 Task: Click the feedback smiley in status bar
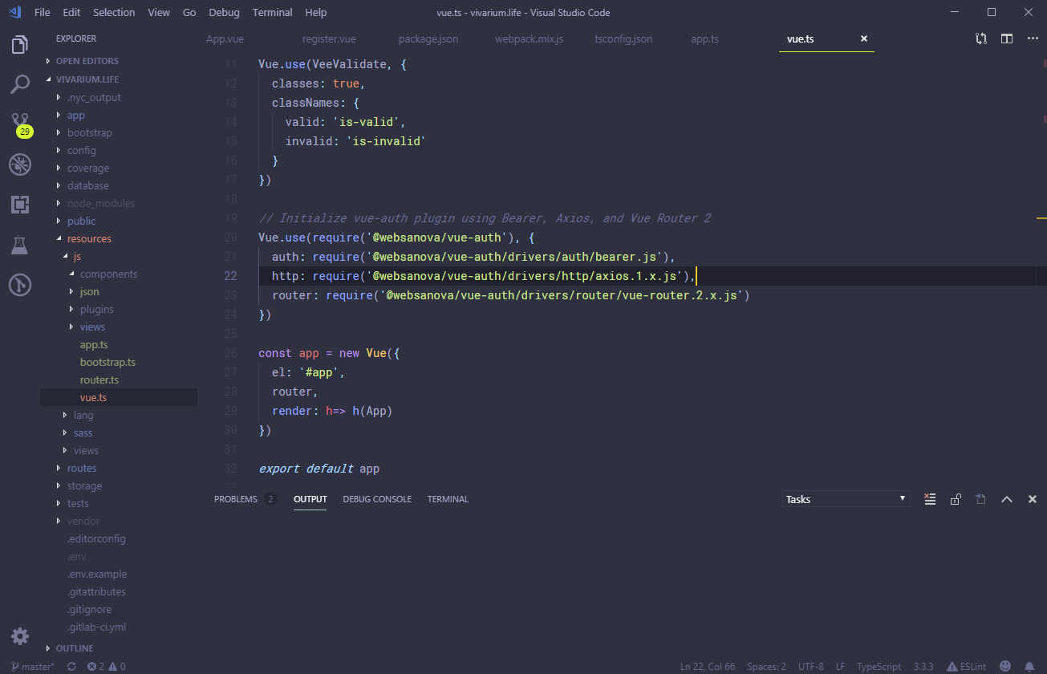(1004, 666)
